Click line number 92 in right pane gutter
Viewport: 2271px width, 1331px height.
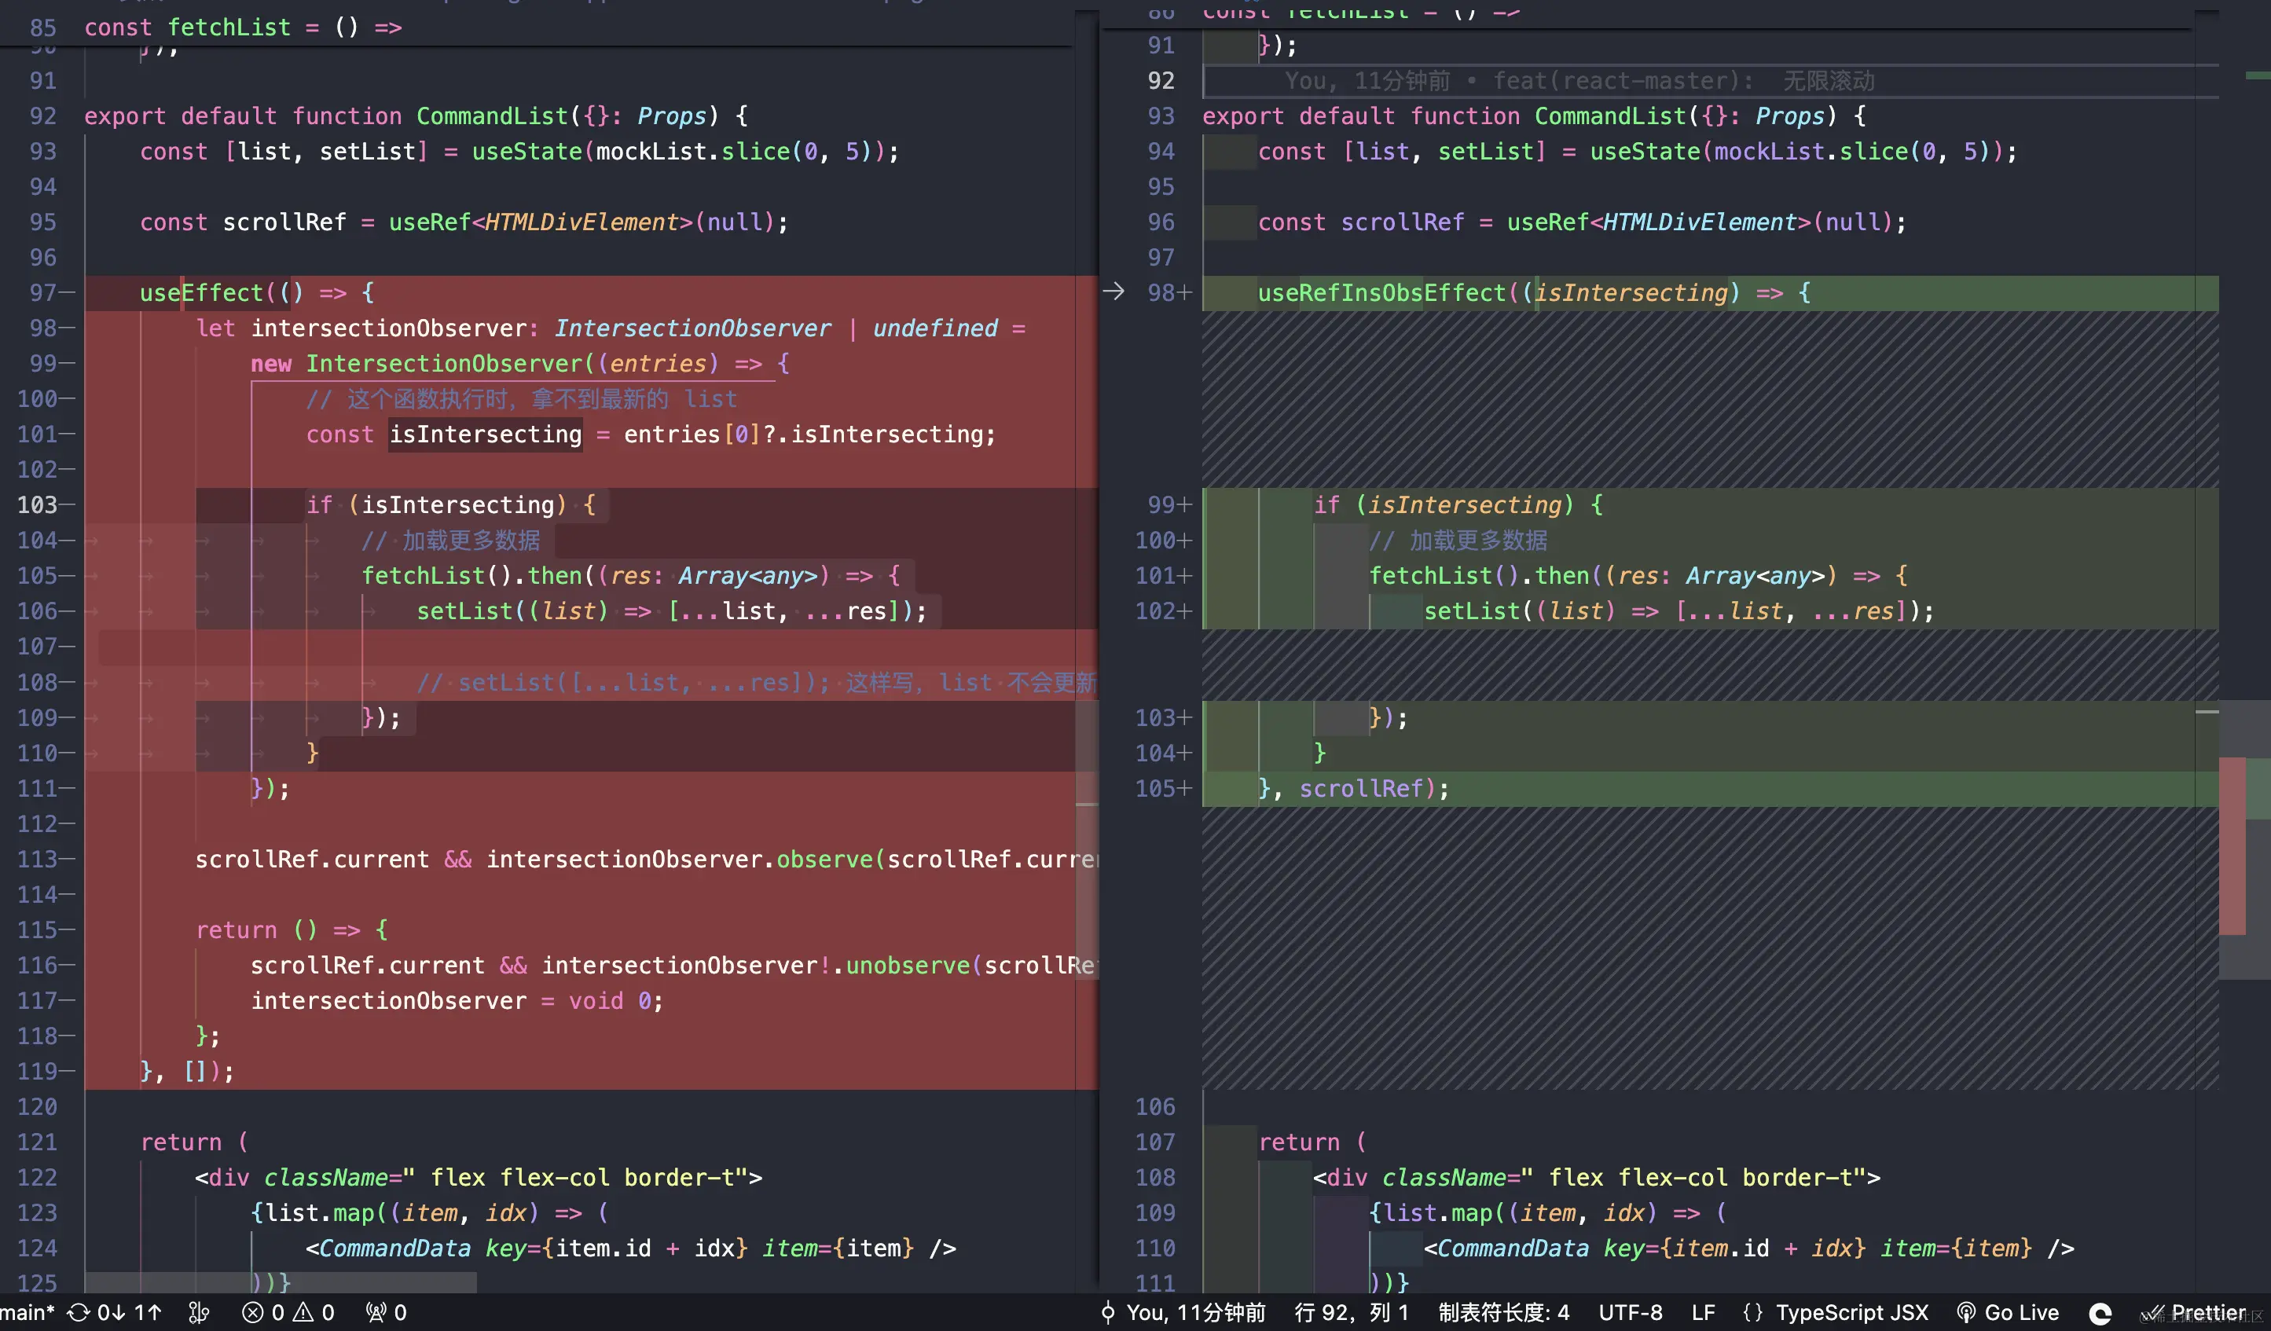(1161, 81)
